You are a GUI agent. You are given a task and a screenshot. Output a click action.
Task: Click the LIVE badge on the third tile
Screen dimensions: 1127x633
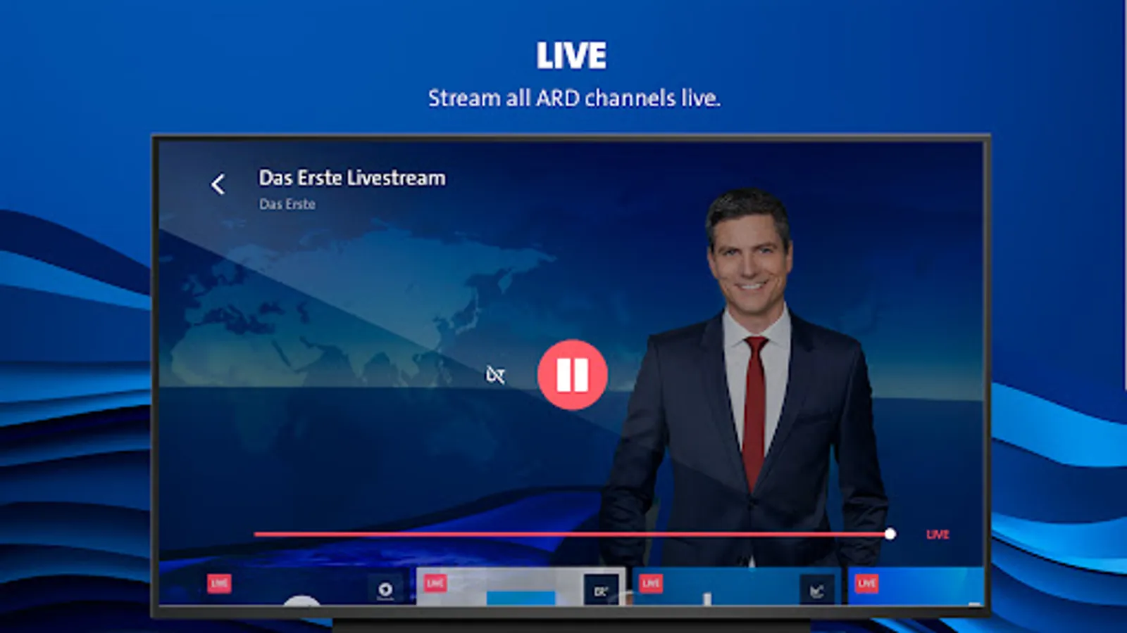click(651, 583)
